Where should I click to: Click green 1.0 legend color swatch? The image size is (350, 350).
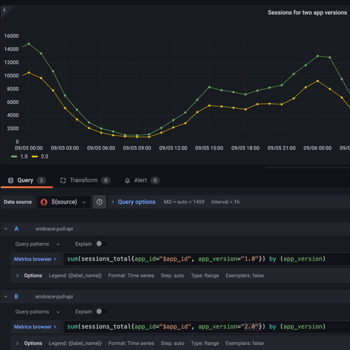pos(14,157)
